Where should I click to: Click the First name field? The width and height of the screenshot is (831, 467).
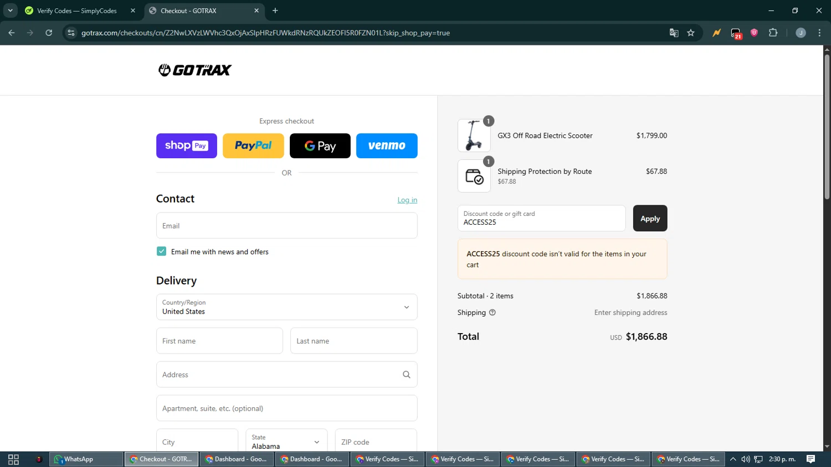point(219,341)
